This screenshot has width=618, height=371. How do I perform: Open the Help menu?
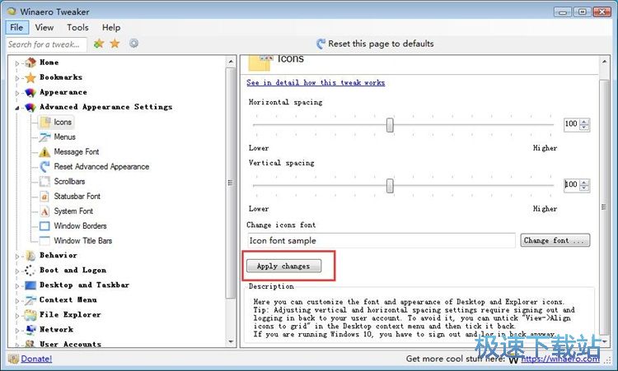click(111, 27)
